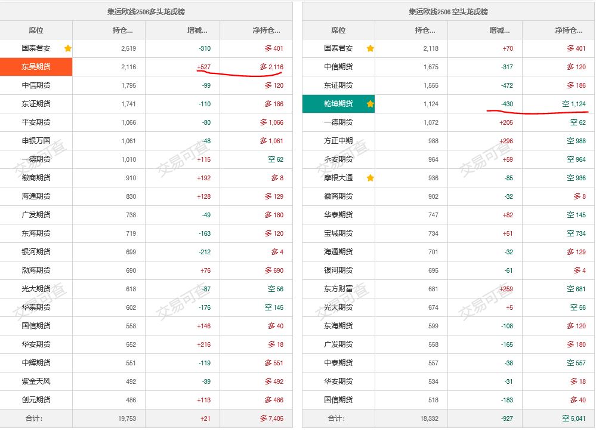Select 宝城期货 row

[x=449, y=233]
